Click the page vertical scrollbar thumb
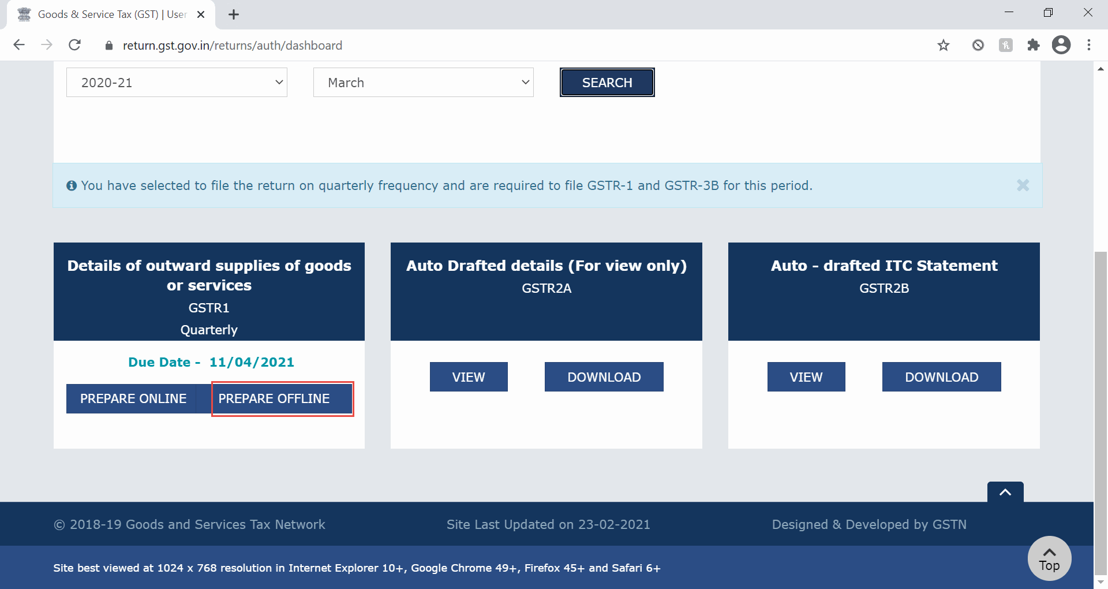This screenshot has height=589, width=1108. (x=1100, y=413)
